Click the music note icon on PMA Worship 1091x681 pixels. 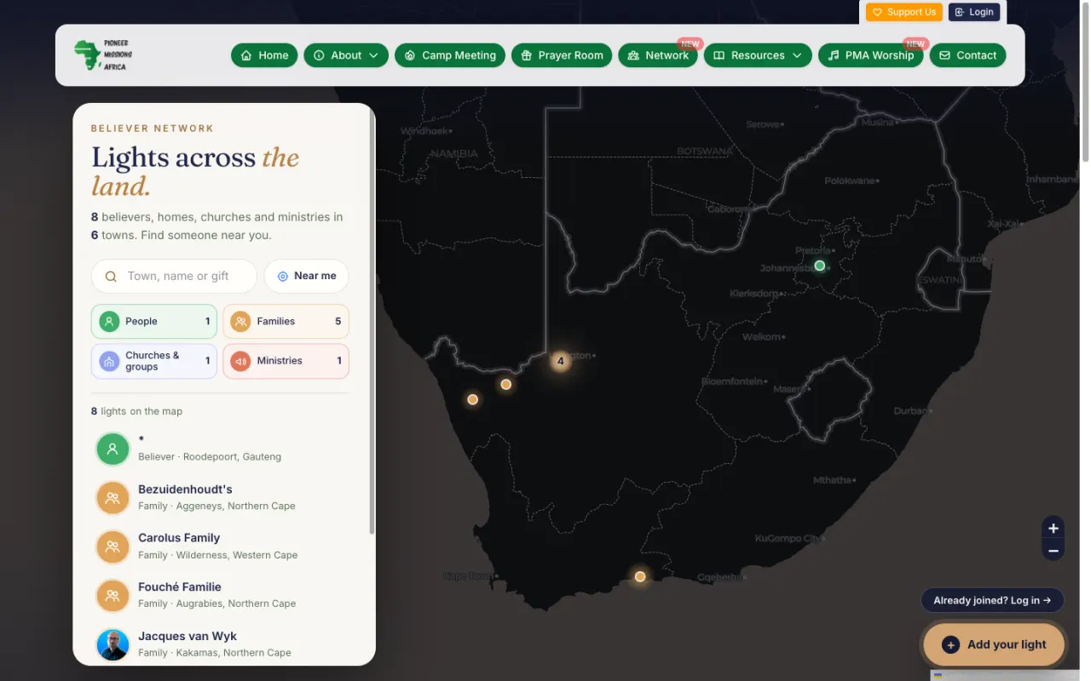point(834,55)
